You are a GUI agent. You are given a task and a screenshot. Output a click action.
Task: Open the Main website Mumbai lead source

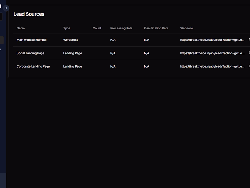click(32, 40)
